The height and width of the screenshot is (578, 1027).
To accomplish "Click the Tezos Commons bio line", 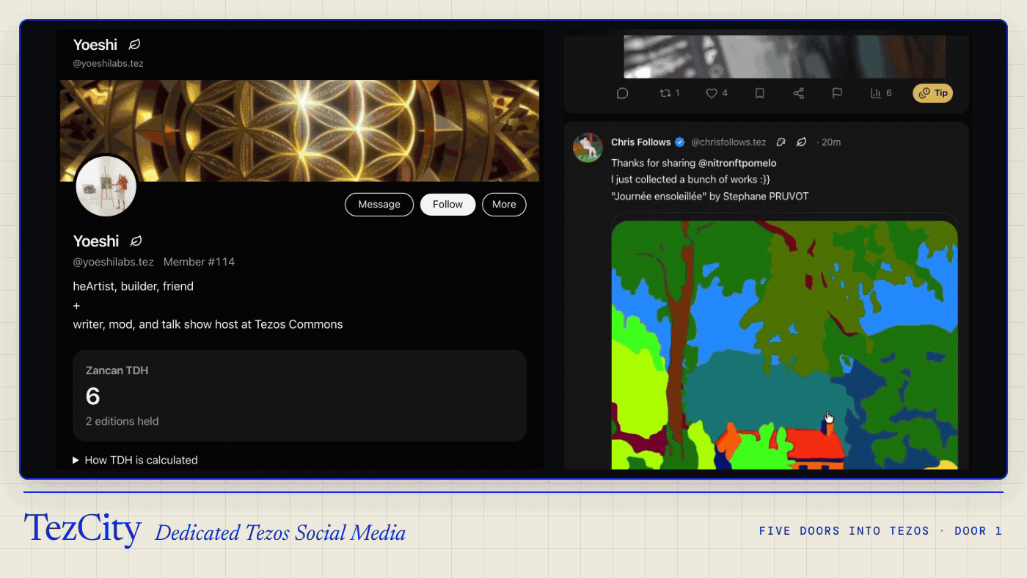I will (x=208, y=324).
